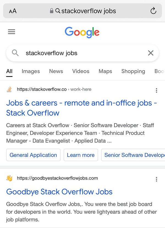Image resolution: width=165 pixels, height=228 pixels.
Task: Tap the Stack Overflow favicon
Action: coord(10,89)
